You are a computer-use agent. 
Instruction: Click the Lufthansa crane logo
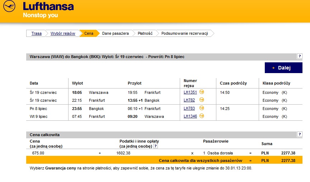pos(9,6)
